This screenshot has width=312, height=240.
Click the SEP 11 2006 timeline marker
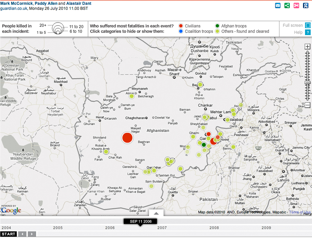[x=140, y=222]
